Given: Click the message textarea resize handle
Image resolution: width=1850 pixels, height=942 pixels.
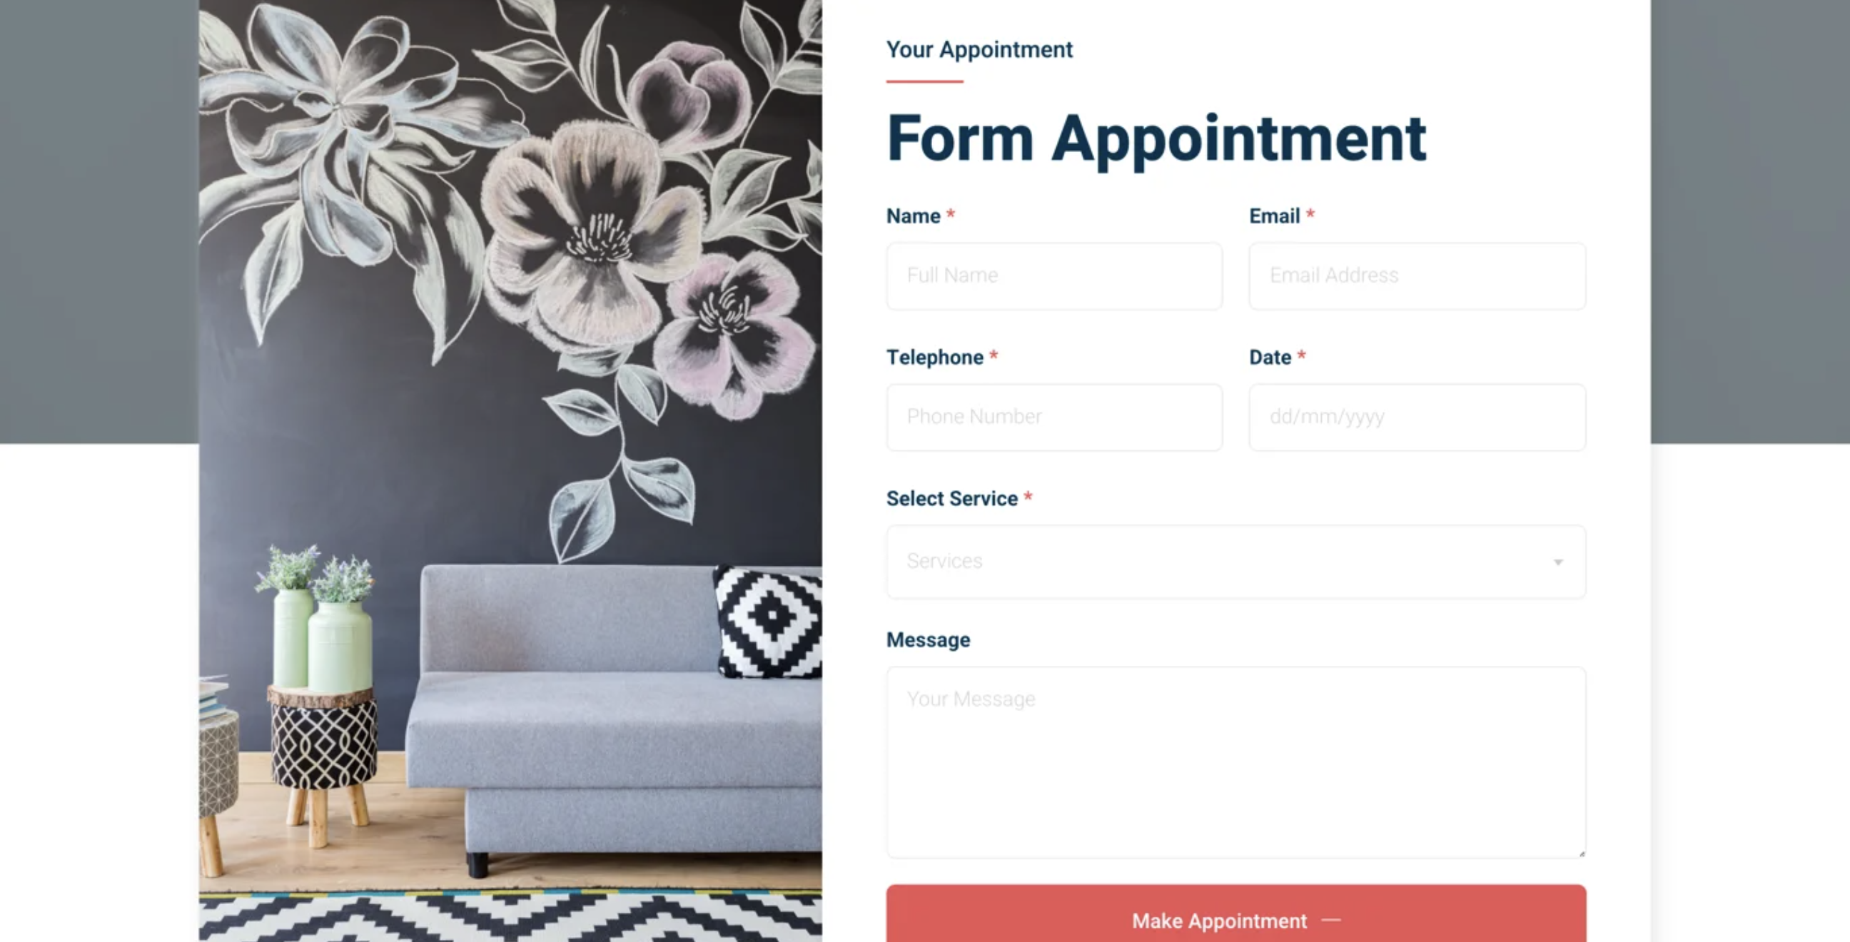Looking at the screenshot, I should coord(1581,853).
